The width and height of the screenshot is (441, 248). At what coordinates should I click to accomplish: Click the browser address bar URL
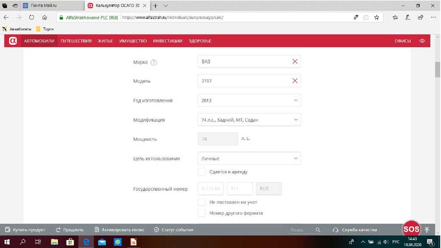[173, 17]
